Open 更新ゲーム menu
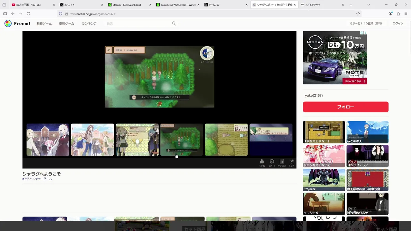The width and height of the screenshot is (411, 231). (66, 24)
